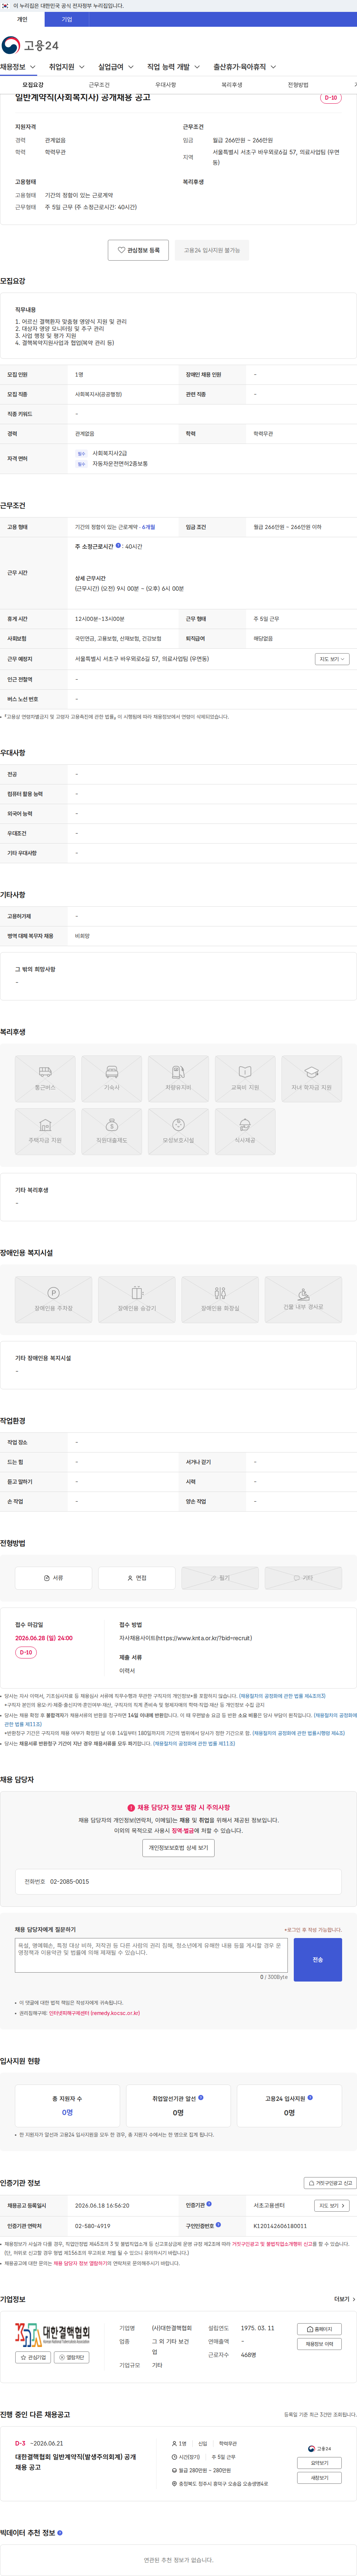Screen dimensions: 357x2576
Task: Click the 식사제공 benefit icon
Action: click(245, 1130)
